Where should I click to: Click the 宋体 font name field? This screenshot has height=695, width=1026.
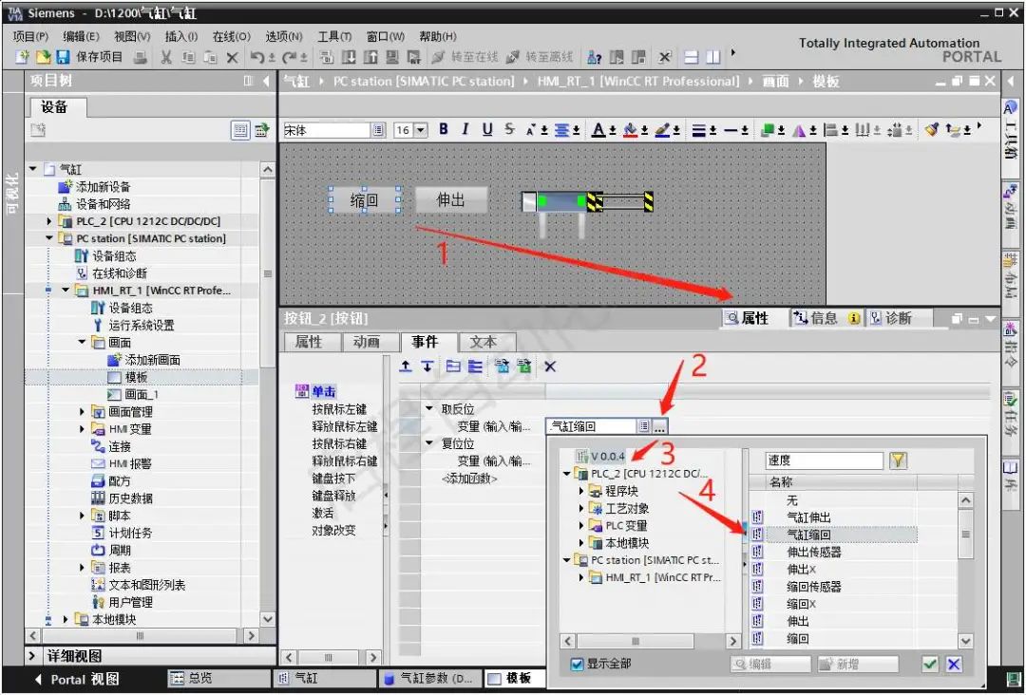point(328,130)
